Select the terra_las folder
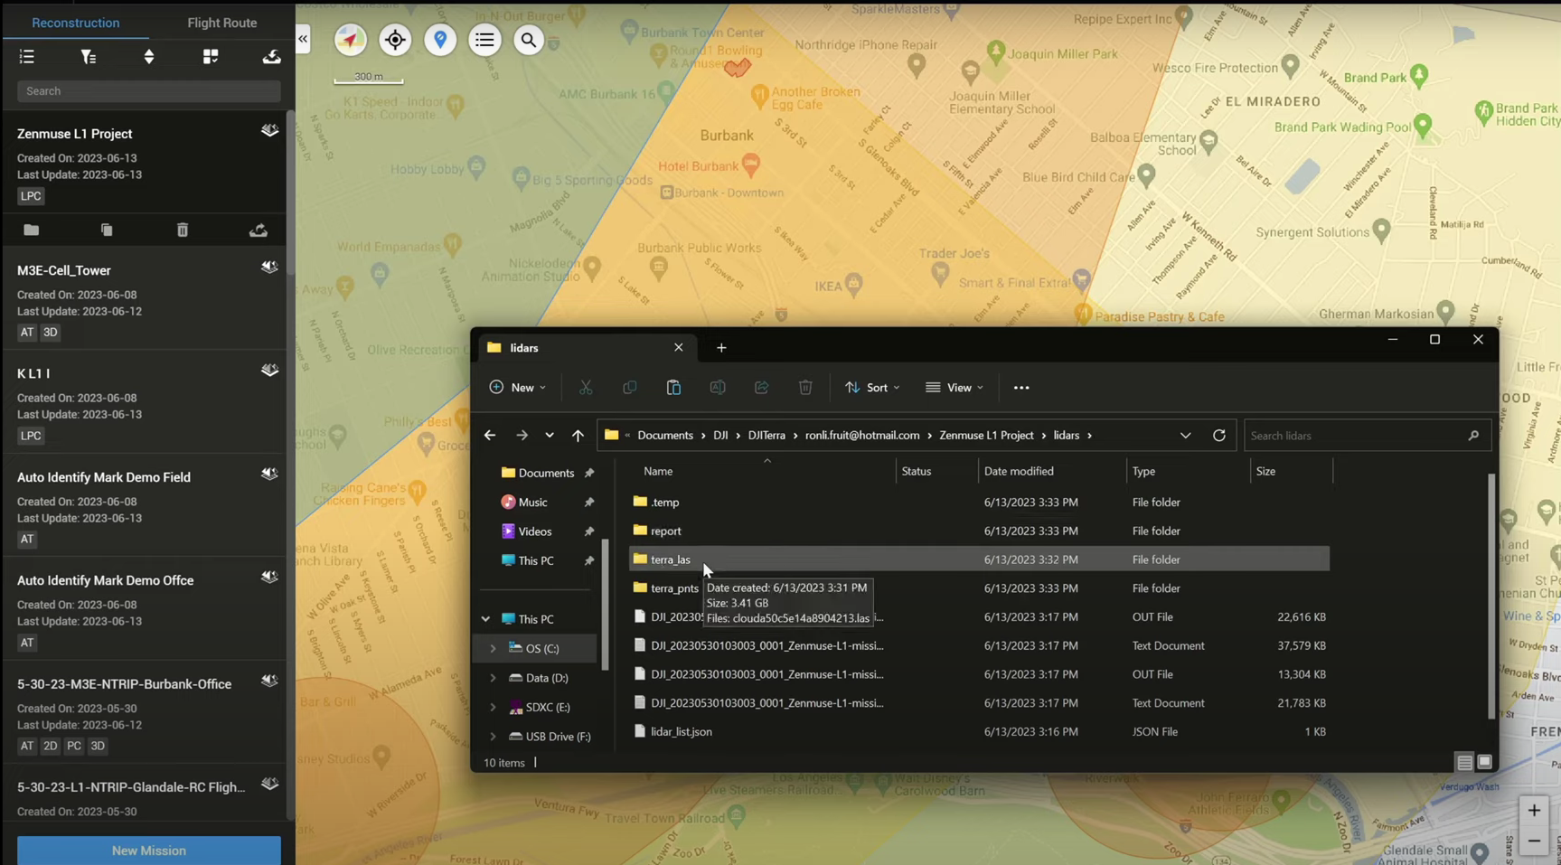The height and width of the screenshot is (865, 1561). (979, 559)
